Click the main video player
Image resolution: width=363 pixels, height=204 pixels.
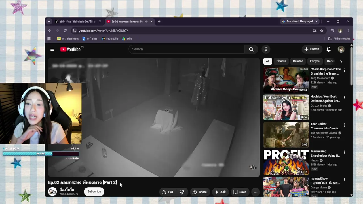[x=154, y=117]
